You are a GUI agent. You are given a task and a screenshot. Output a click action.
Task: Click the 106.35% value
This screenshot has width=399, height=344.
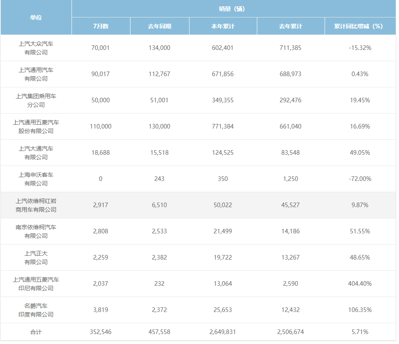coord(360,310)
